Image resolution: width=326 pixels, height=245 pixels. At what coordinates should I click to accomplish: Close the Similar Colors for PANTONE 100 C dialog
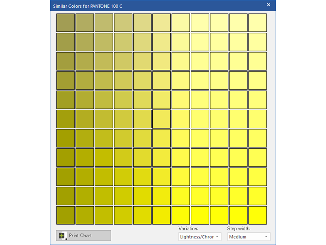pos(269,5)
